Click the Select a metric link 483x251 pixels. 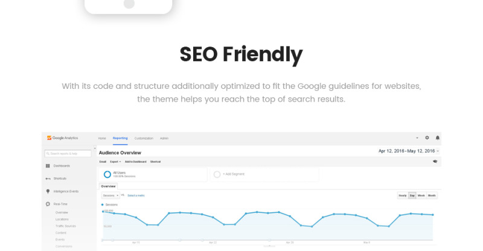point(136,195)
